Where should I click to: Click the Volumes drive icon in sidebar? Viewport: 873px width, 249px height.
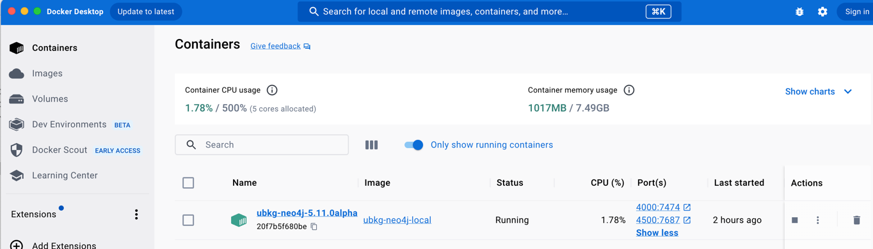pyautogui.click(x=17, y=99)
